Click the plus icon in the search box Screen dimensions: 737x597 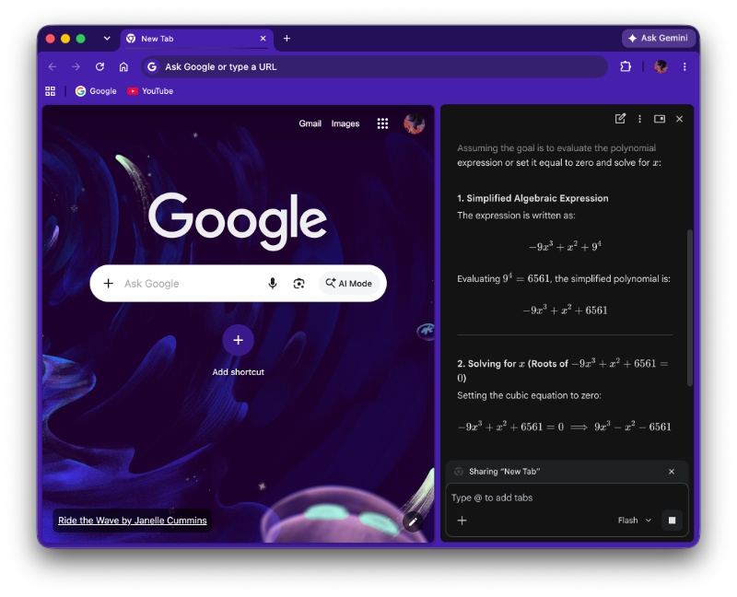click(x=109, y=284)
